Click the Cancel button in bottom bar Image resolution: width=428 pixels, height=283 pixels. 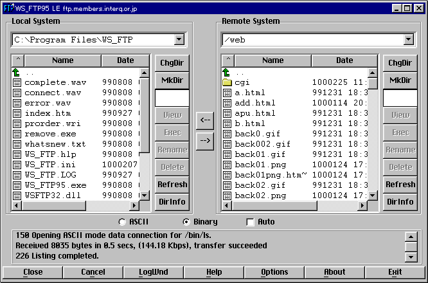coord(93,272)
